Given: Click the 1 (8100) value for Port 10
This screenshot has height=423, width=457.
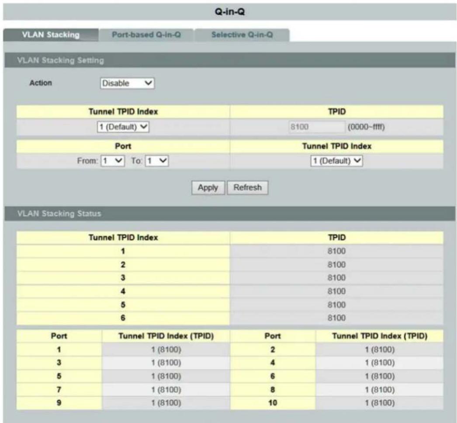Looking at the screenshot, I should tap(380, 403).
